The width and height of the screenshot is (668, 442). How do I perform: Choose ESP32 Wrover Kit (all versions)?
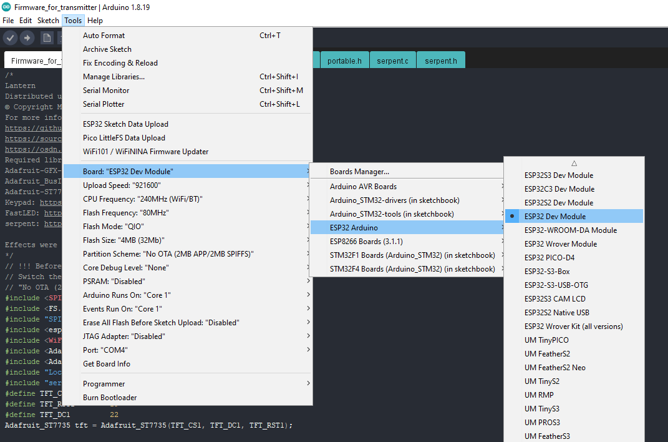tap(574, 326)
